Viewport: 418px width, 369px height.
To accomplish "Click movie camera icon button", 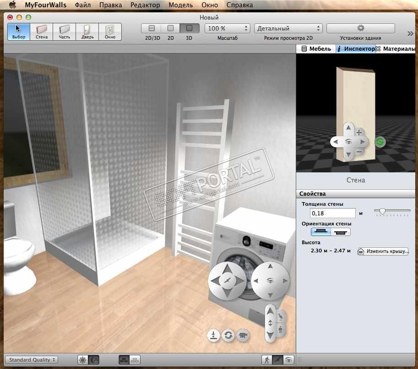I will click(x=243, y=335).
